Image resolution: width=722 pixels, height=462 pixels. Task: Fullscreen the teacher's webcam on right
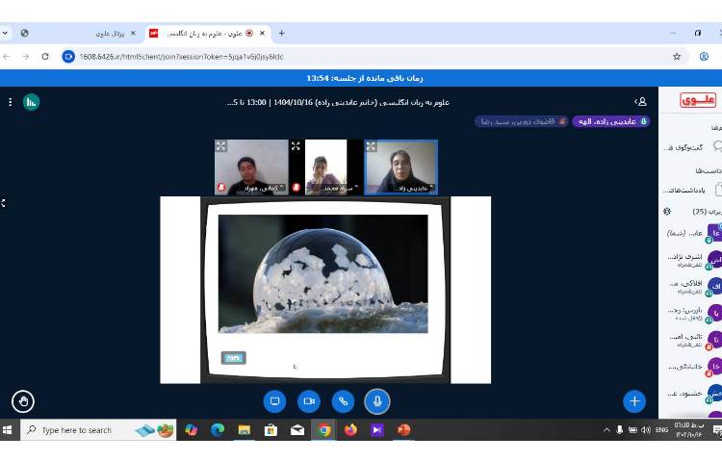click(372, 146)
